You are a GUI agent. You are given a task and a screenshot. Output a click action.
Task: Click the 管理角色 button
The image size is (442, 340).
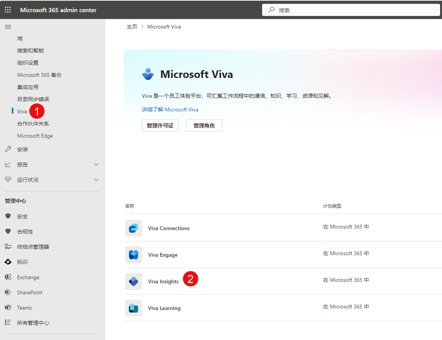(x=204, y=125)
